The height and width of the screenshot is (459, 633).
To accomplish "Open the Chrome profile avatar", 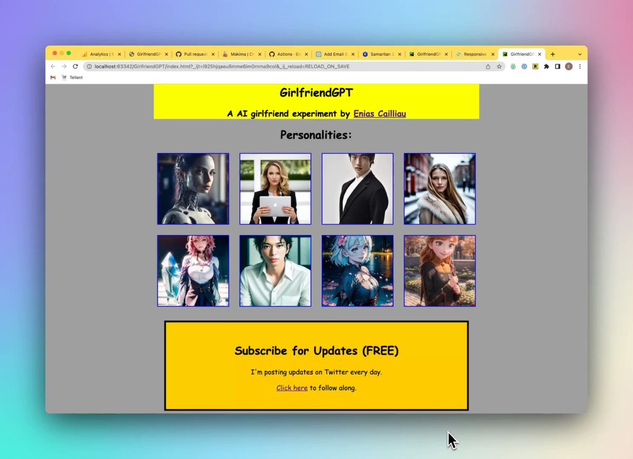I will pyautogui.click(x=569, y=66).
